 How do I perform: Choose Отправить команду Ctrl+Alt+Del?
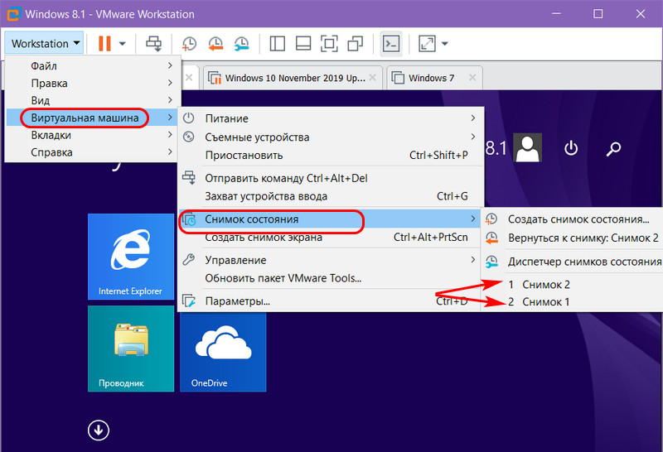[330, 178]
